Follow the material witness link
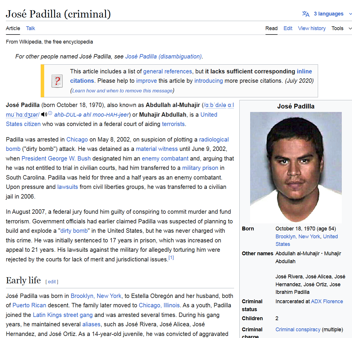Screen dimensions: 352x338 (157, 149)
